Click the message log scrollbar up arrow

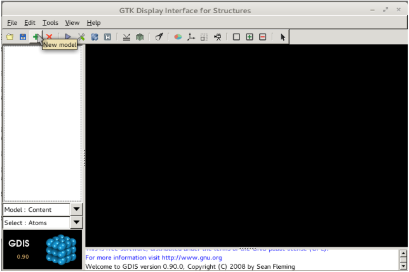[x=403, y=253]
